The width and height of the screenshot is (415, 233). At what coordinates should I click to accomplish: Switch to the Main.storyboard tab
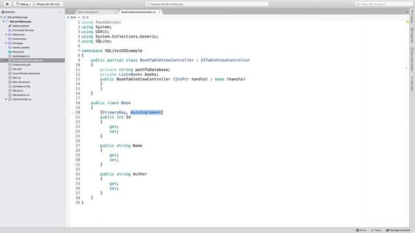(88, 12)
